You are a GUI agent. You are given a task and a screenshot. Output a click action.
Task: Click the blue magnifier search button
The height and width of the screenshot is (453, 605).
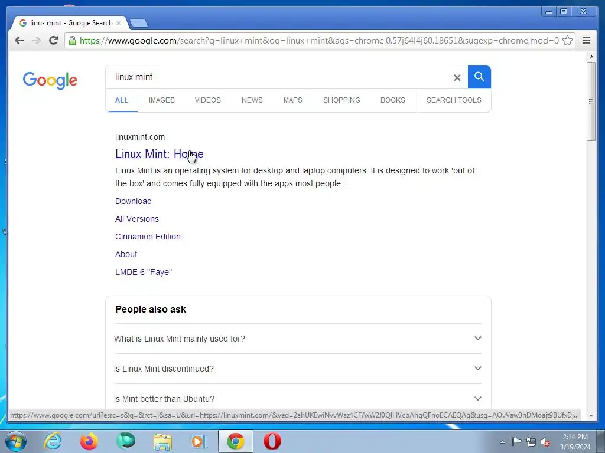479,77
